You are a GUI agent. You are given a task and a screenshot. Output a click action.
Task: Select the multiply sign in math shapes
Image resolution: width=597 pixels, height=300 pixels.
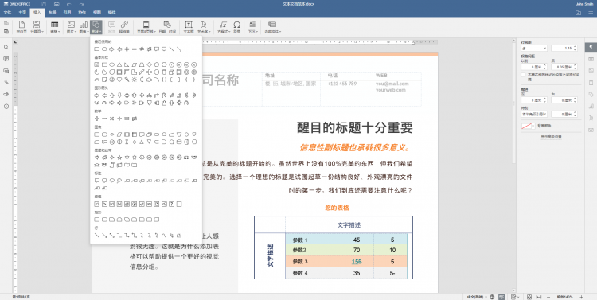(x=112, y=119)
